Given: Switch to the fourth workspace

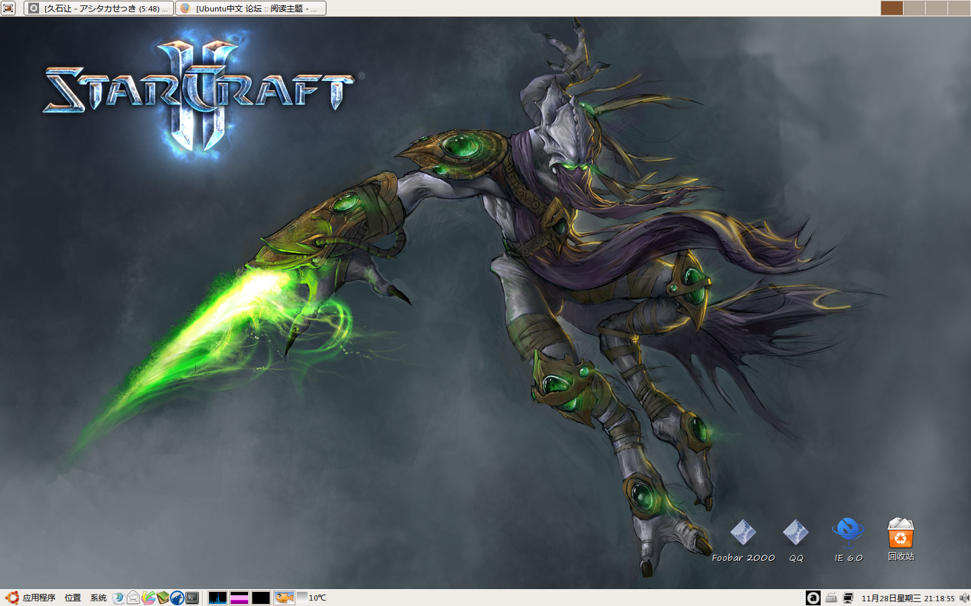Looking at the screenshot, I should pos(959,8).
